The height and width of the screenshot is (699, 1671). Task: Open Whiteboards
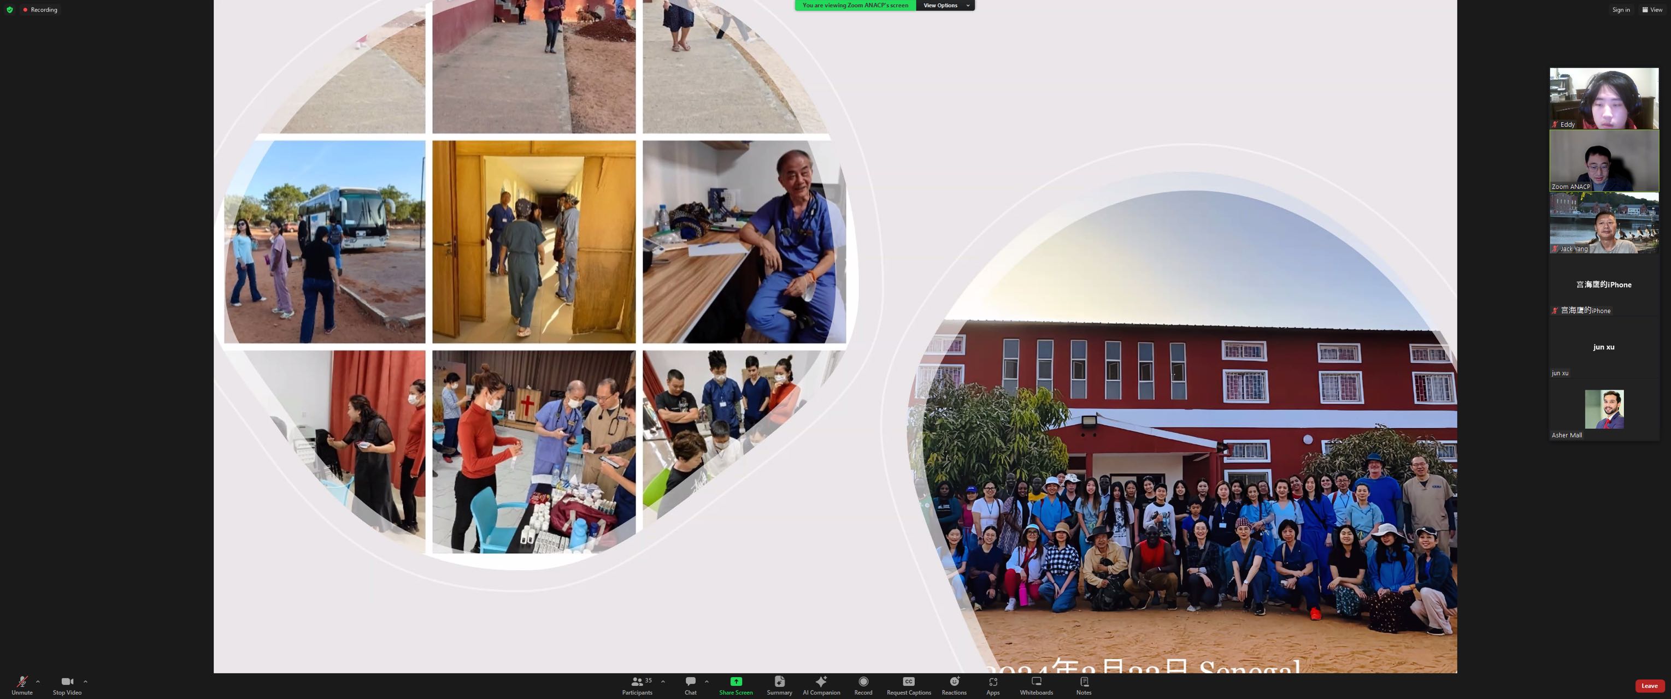1036,685
